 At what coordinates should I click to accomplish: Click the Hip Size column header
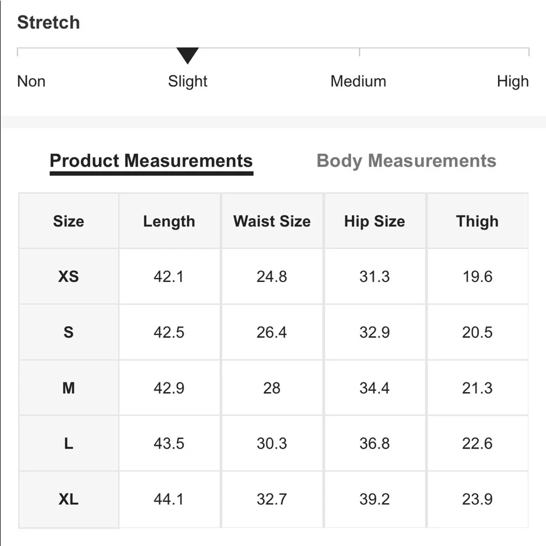(375, 221)
